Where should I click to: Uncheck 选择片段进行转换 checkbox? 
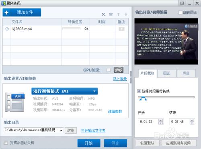tap(139, 91)
